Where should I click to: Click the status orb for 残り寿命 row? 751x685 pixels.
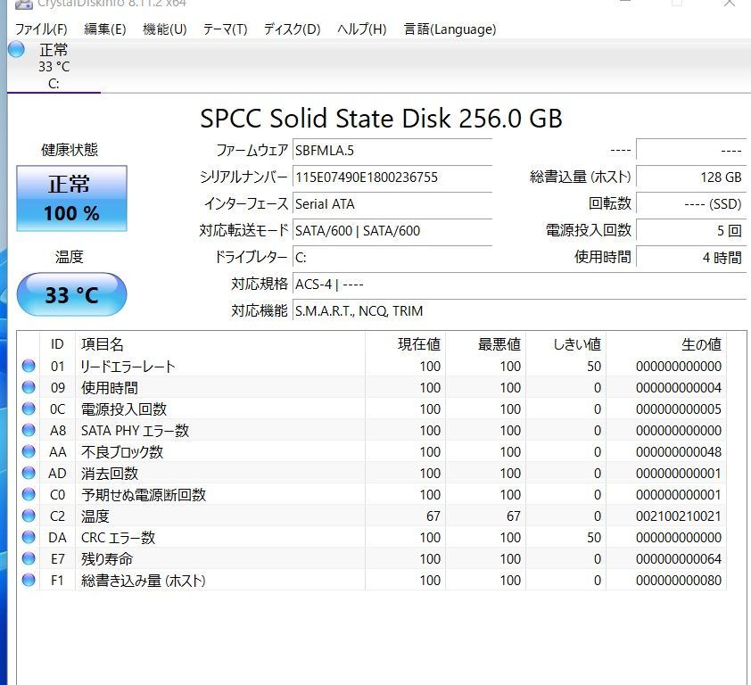[29, 558]
